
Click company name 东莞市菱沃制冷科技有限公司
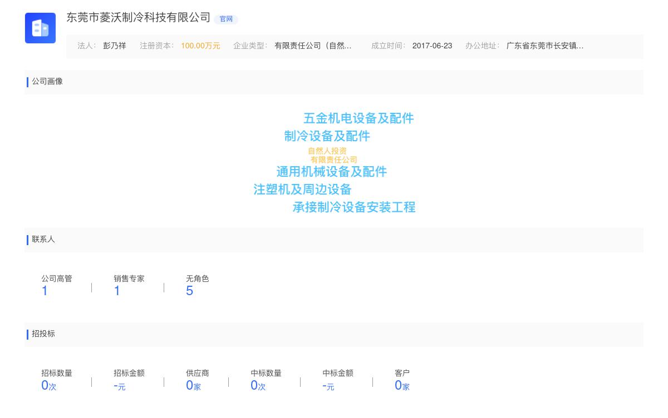point(139,18)
